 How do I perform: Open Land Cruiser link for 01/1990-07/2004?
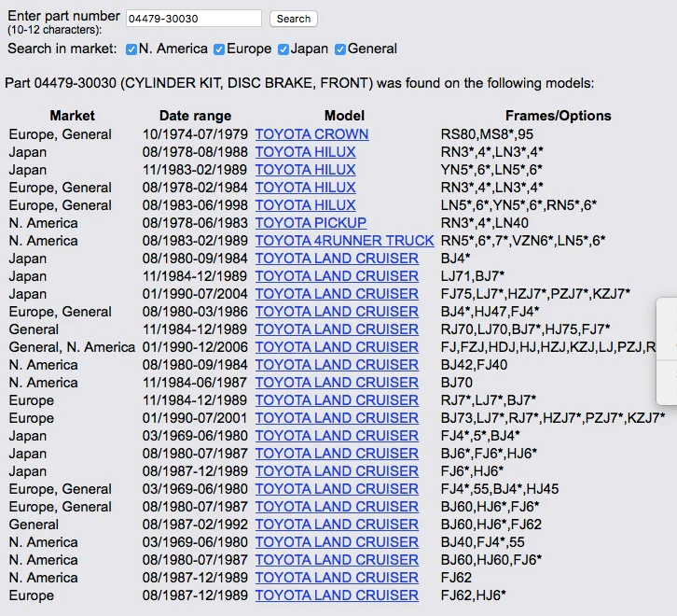point(337,294)
